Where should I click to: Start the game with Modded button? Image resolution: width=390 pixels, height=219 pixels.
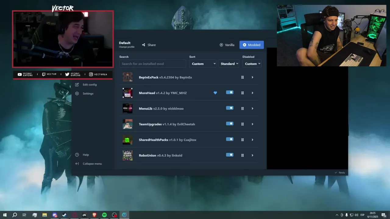click(x=252, y=45)
